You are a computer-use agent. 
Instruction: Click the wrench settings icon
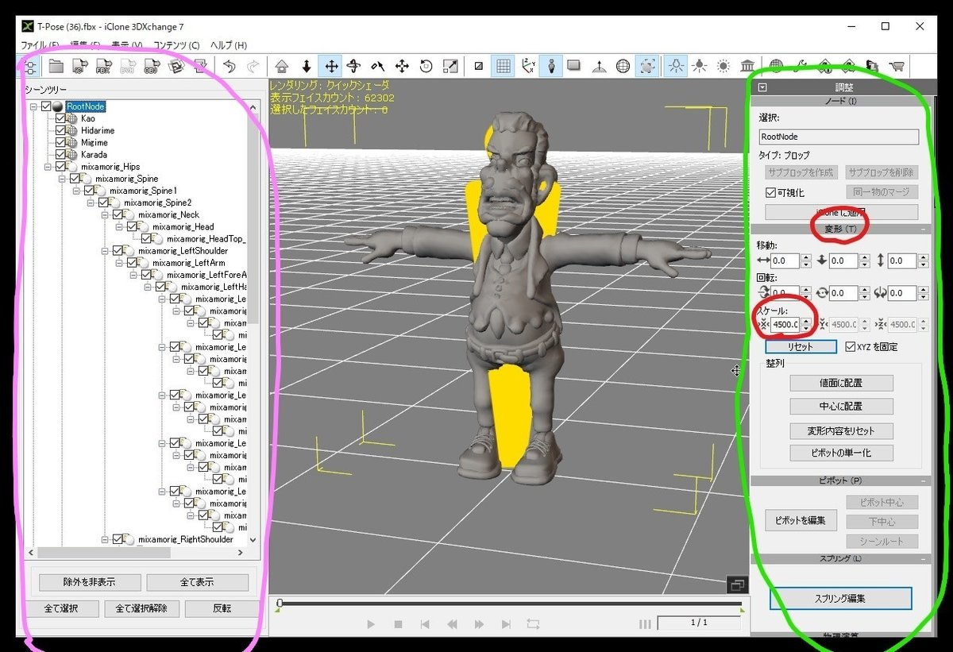[801, 67]
